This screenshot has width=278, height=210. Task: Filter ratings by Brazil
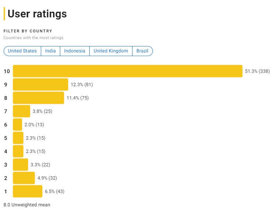(143, 51)
